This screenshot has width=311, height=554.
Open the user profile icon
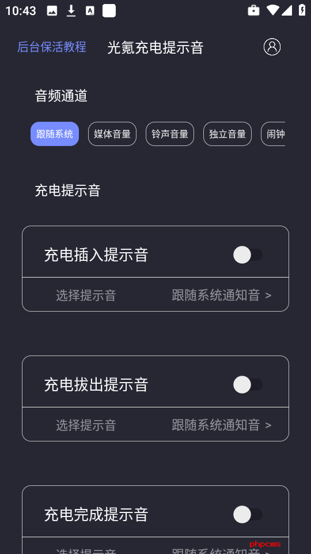pyautogui.click(x=272, y=47)
